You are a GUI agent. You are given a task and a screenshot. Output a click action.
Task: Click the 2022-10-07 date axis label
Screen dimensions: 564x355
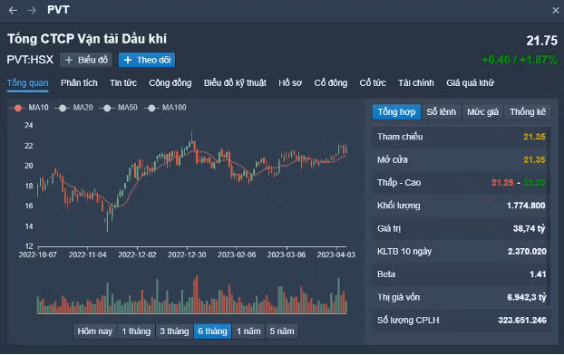(x=38, y=254)
